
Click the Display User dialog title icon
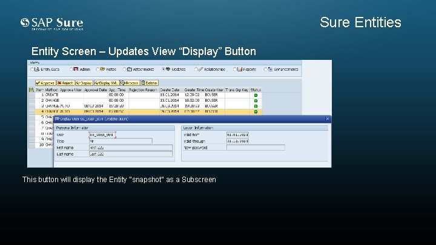58,119
